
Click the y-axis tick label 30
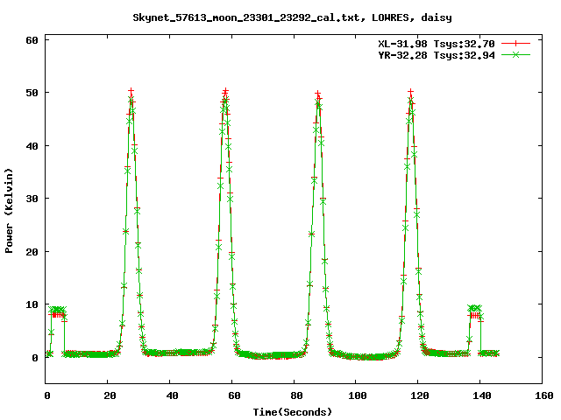31,199
